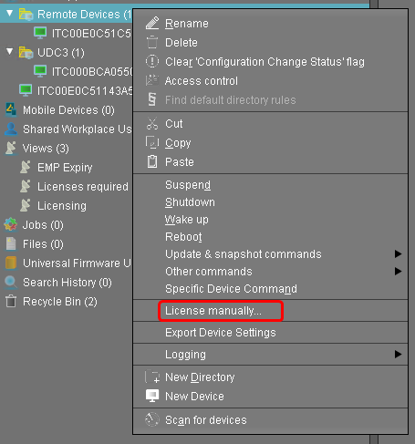
Task: Expand Update & snapshot commands submenu arrow
Action: click(398, 253)
